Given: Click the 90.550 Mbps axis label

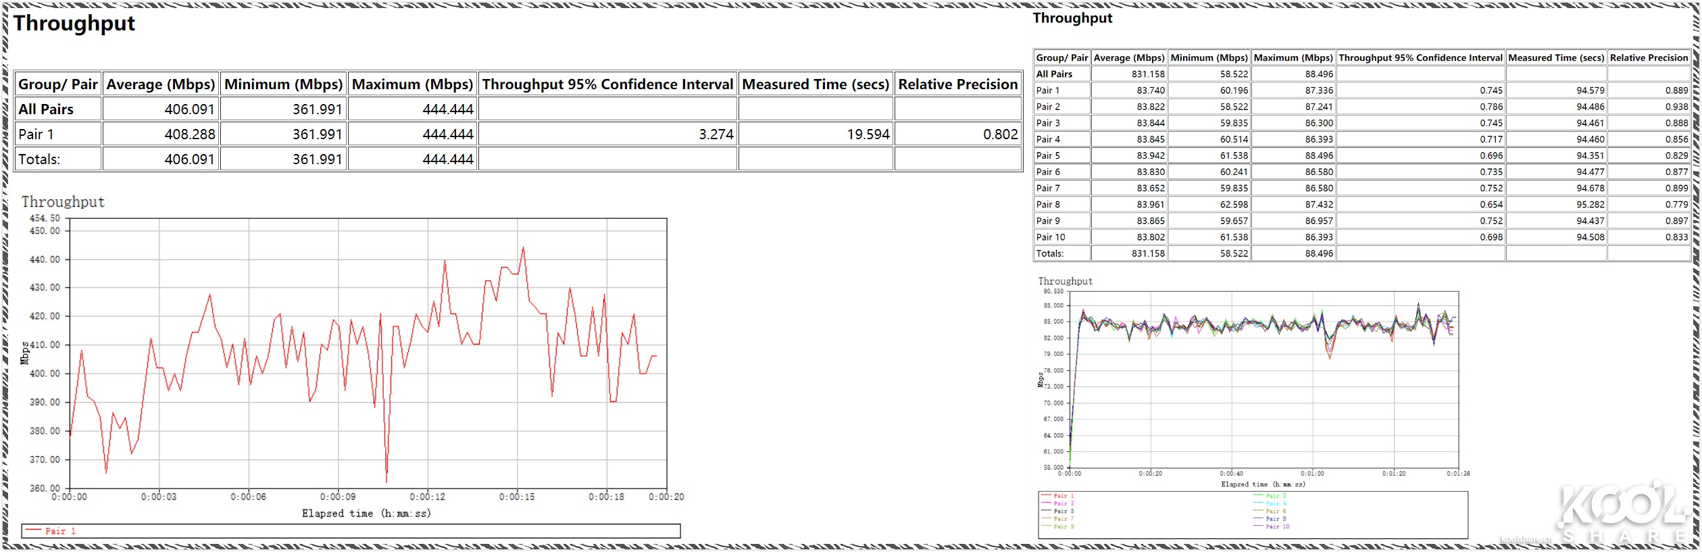Looking at the screenshot, I should 1053,291.
